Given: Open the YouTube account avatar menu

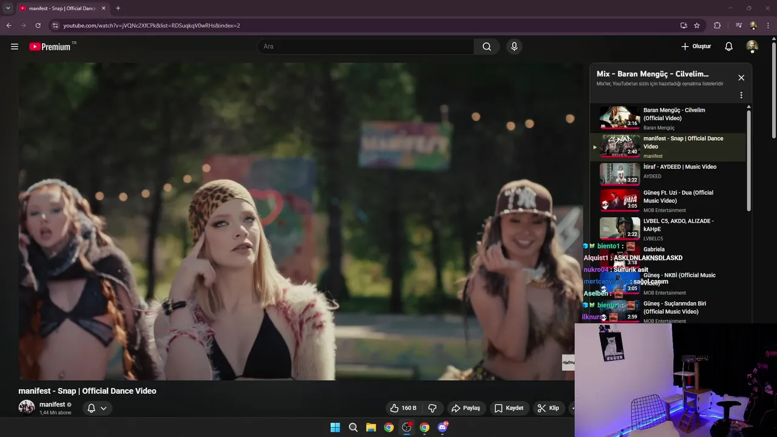Looking at the screenshot, I should coord(752,47).
